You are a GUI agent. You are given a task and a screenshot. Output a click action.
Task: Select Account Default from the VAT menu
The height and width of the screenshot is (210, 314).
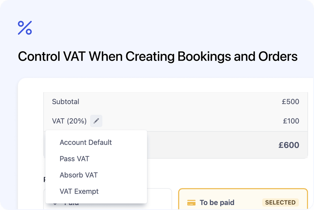(x=85, y=142)
